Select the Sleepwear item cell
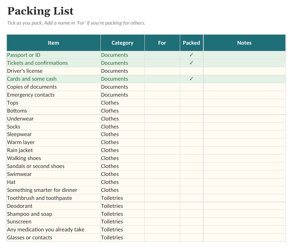 [54, 134]
